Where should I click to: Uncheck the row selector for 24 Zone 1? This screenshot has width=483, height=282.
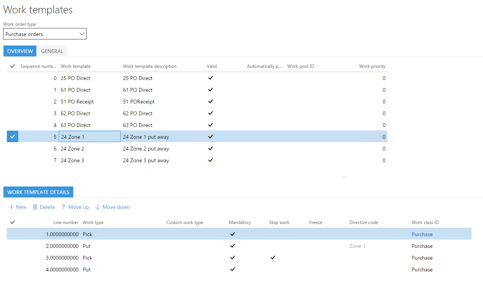pyautogui.click(x=13, y=137)
